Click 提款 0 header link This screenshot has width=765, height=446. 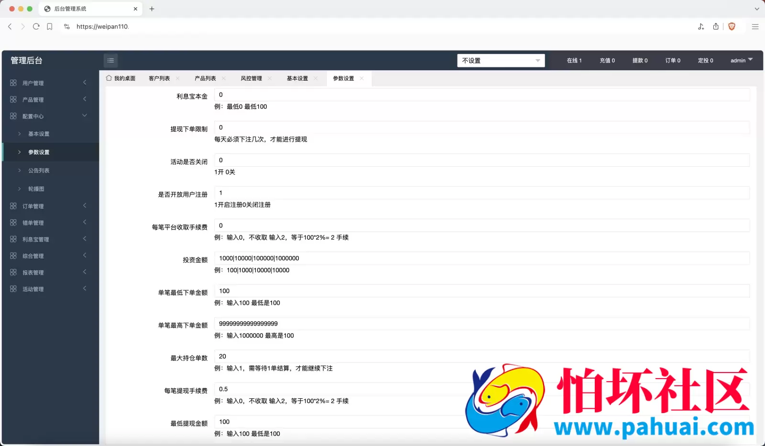(640, 61)
